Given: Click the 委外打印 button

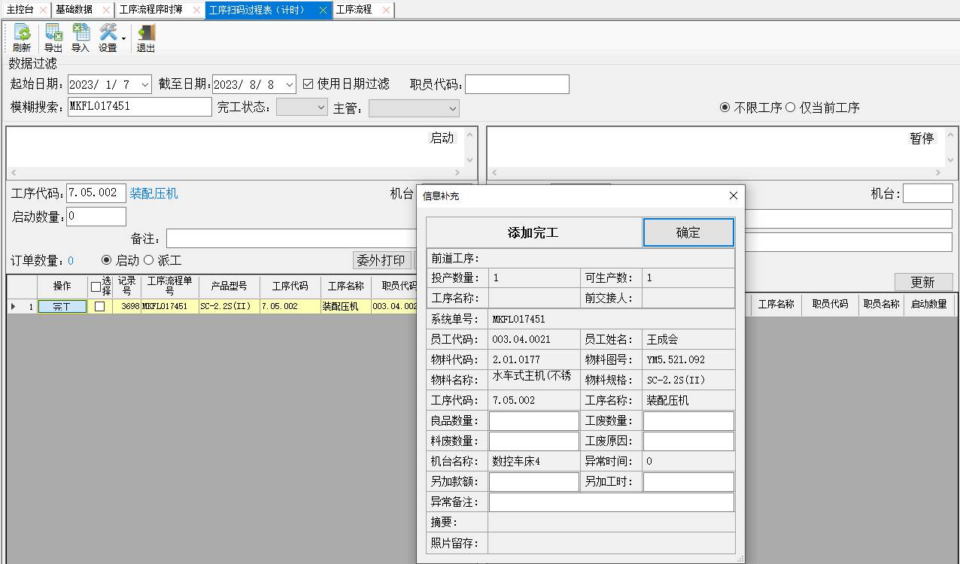Looking at the screenshot, I should (x=381, y=260).
